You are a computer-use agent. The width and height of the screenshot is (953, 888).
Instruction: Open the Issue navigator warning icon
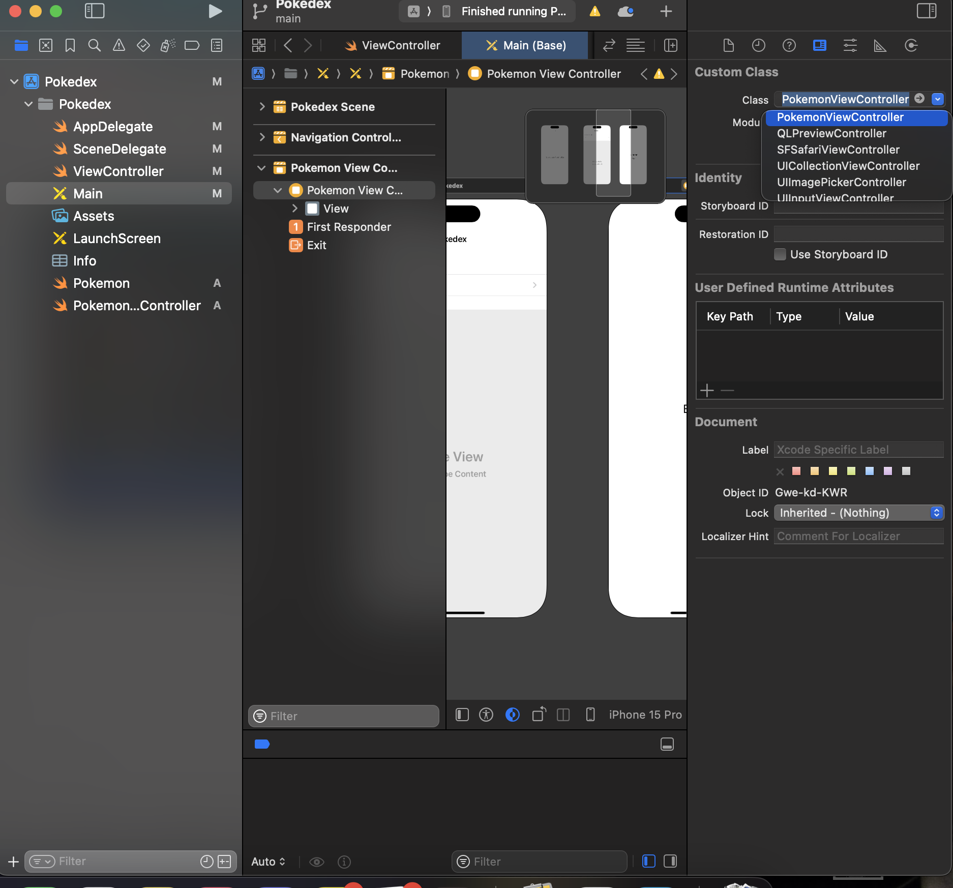[x=119, y=45]
